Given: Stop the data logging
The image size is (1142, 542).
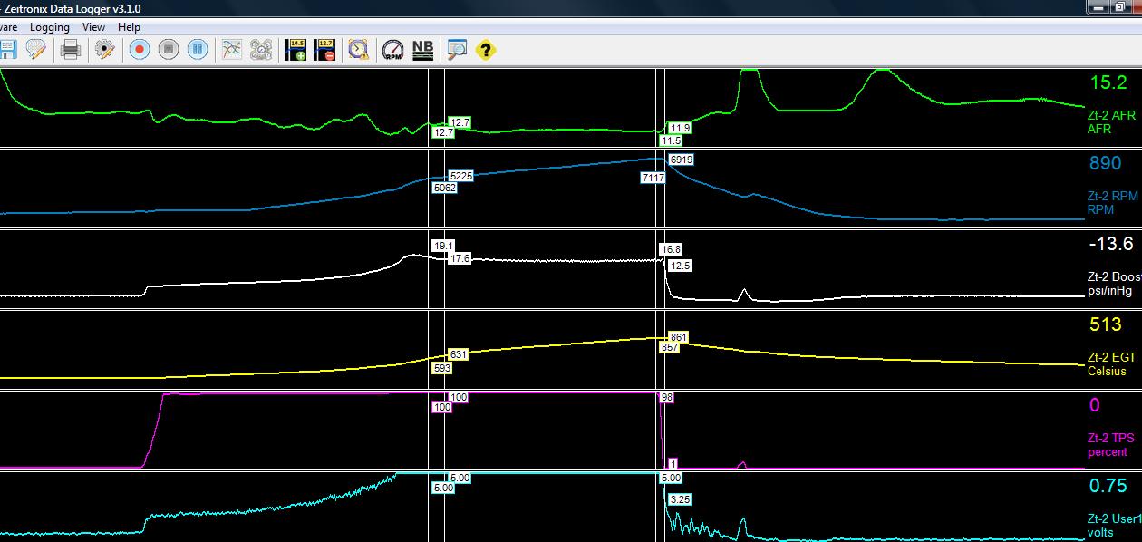Looking at the screenshot, I should coord(168,50).
